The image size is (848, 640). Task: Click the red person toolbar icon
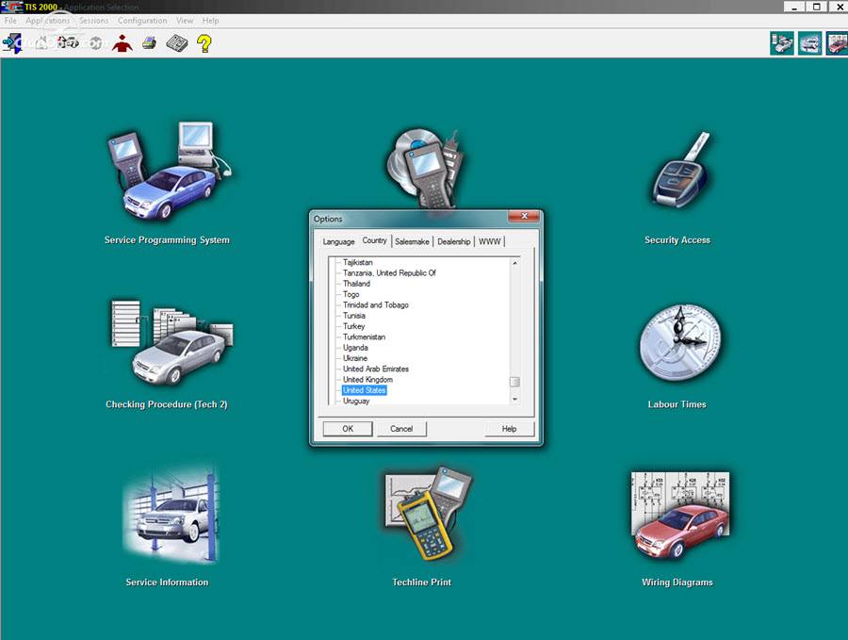[x=122, y=43]
